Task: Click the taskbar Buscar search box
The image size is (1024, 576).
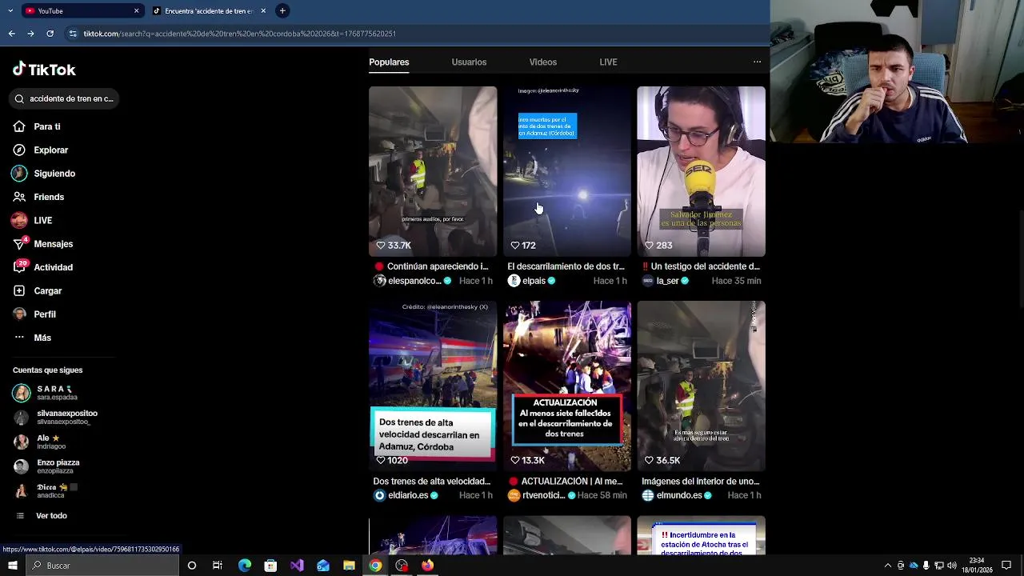Action: [x=102, y=566]
